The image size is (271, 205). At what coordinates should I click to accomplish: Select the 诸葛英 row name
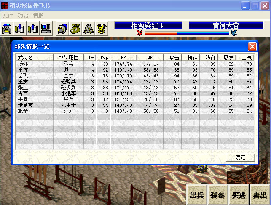25,105
